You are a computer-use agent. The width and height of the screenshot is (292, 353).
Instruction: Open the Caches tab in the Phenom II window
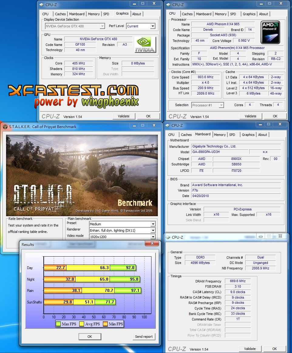pos(187,14)
